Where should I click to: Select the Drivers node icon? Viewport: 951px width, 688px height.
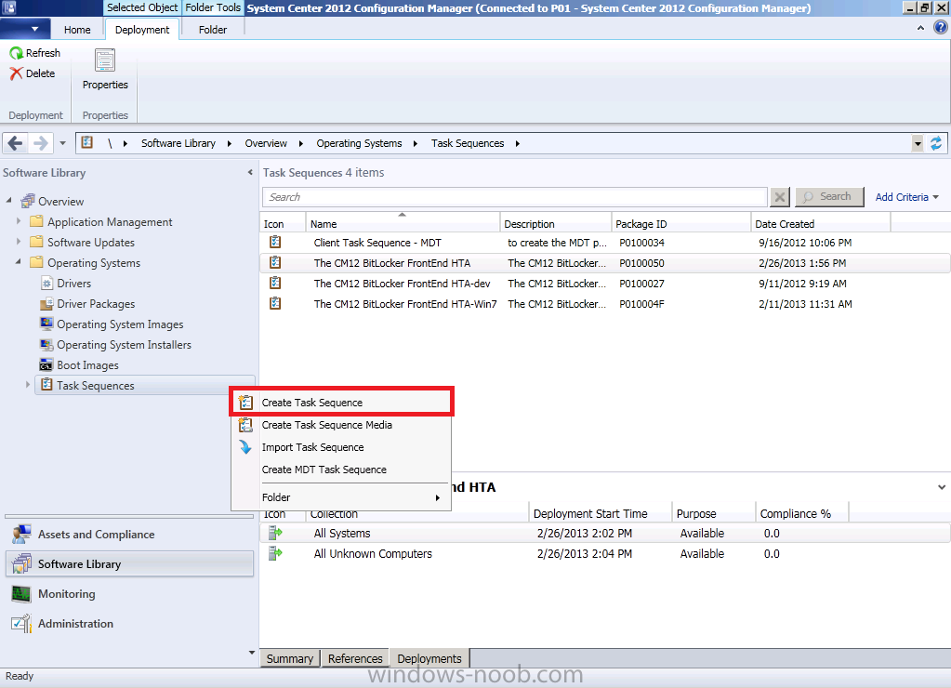(46, 284)
